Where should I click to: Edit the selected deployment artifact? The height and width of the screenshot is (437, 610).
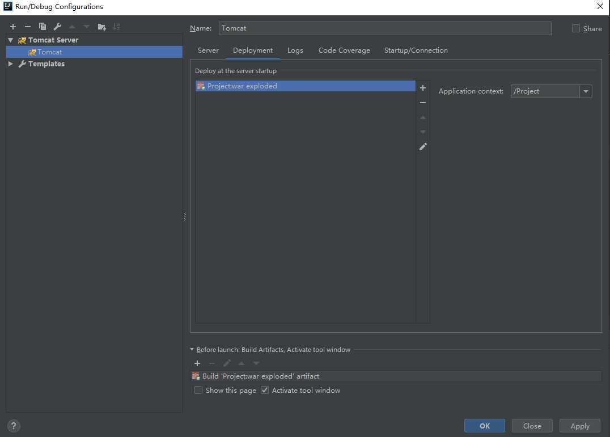(x=423, y=147)
